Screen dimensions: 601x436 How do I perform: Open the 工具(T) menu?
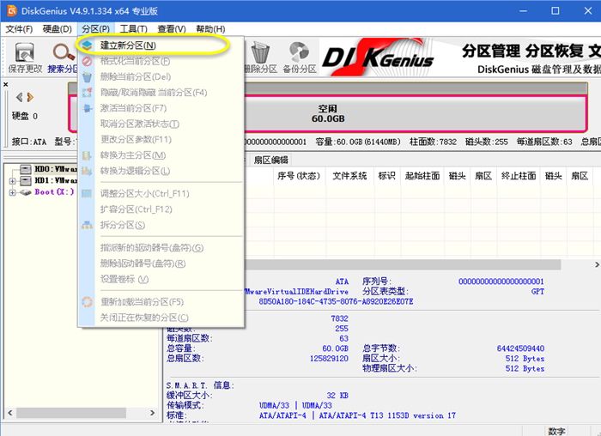coord(133,29)
